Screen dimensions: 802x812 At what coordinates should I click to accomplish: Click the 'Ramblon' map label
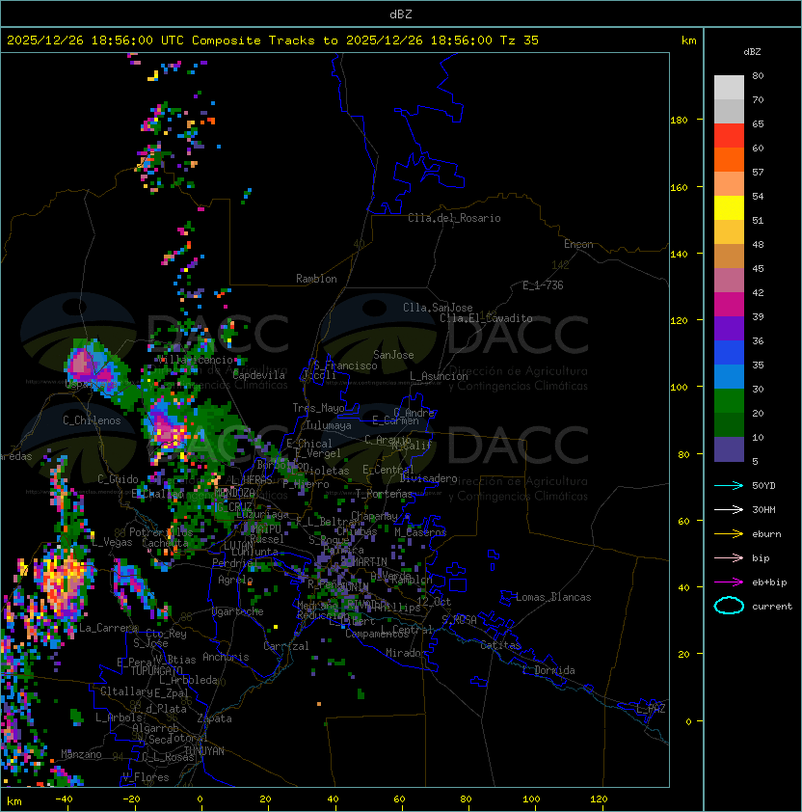[x=316, y=279]
